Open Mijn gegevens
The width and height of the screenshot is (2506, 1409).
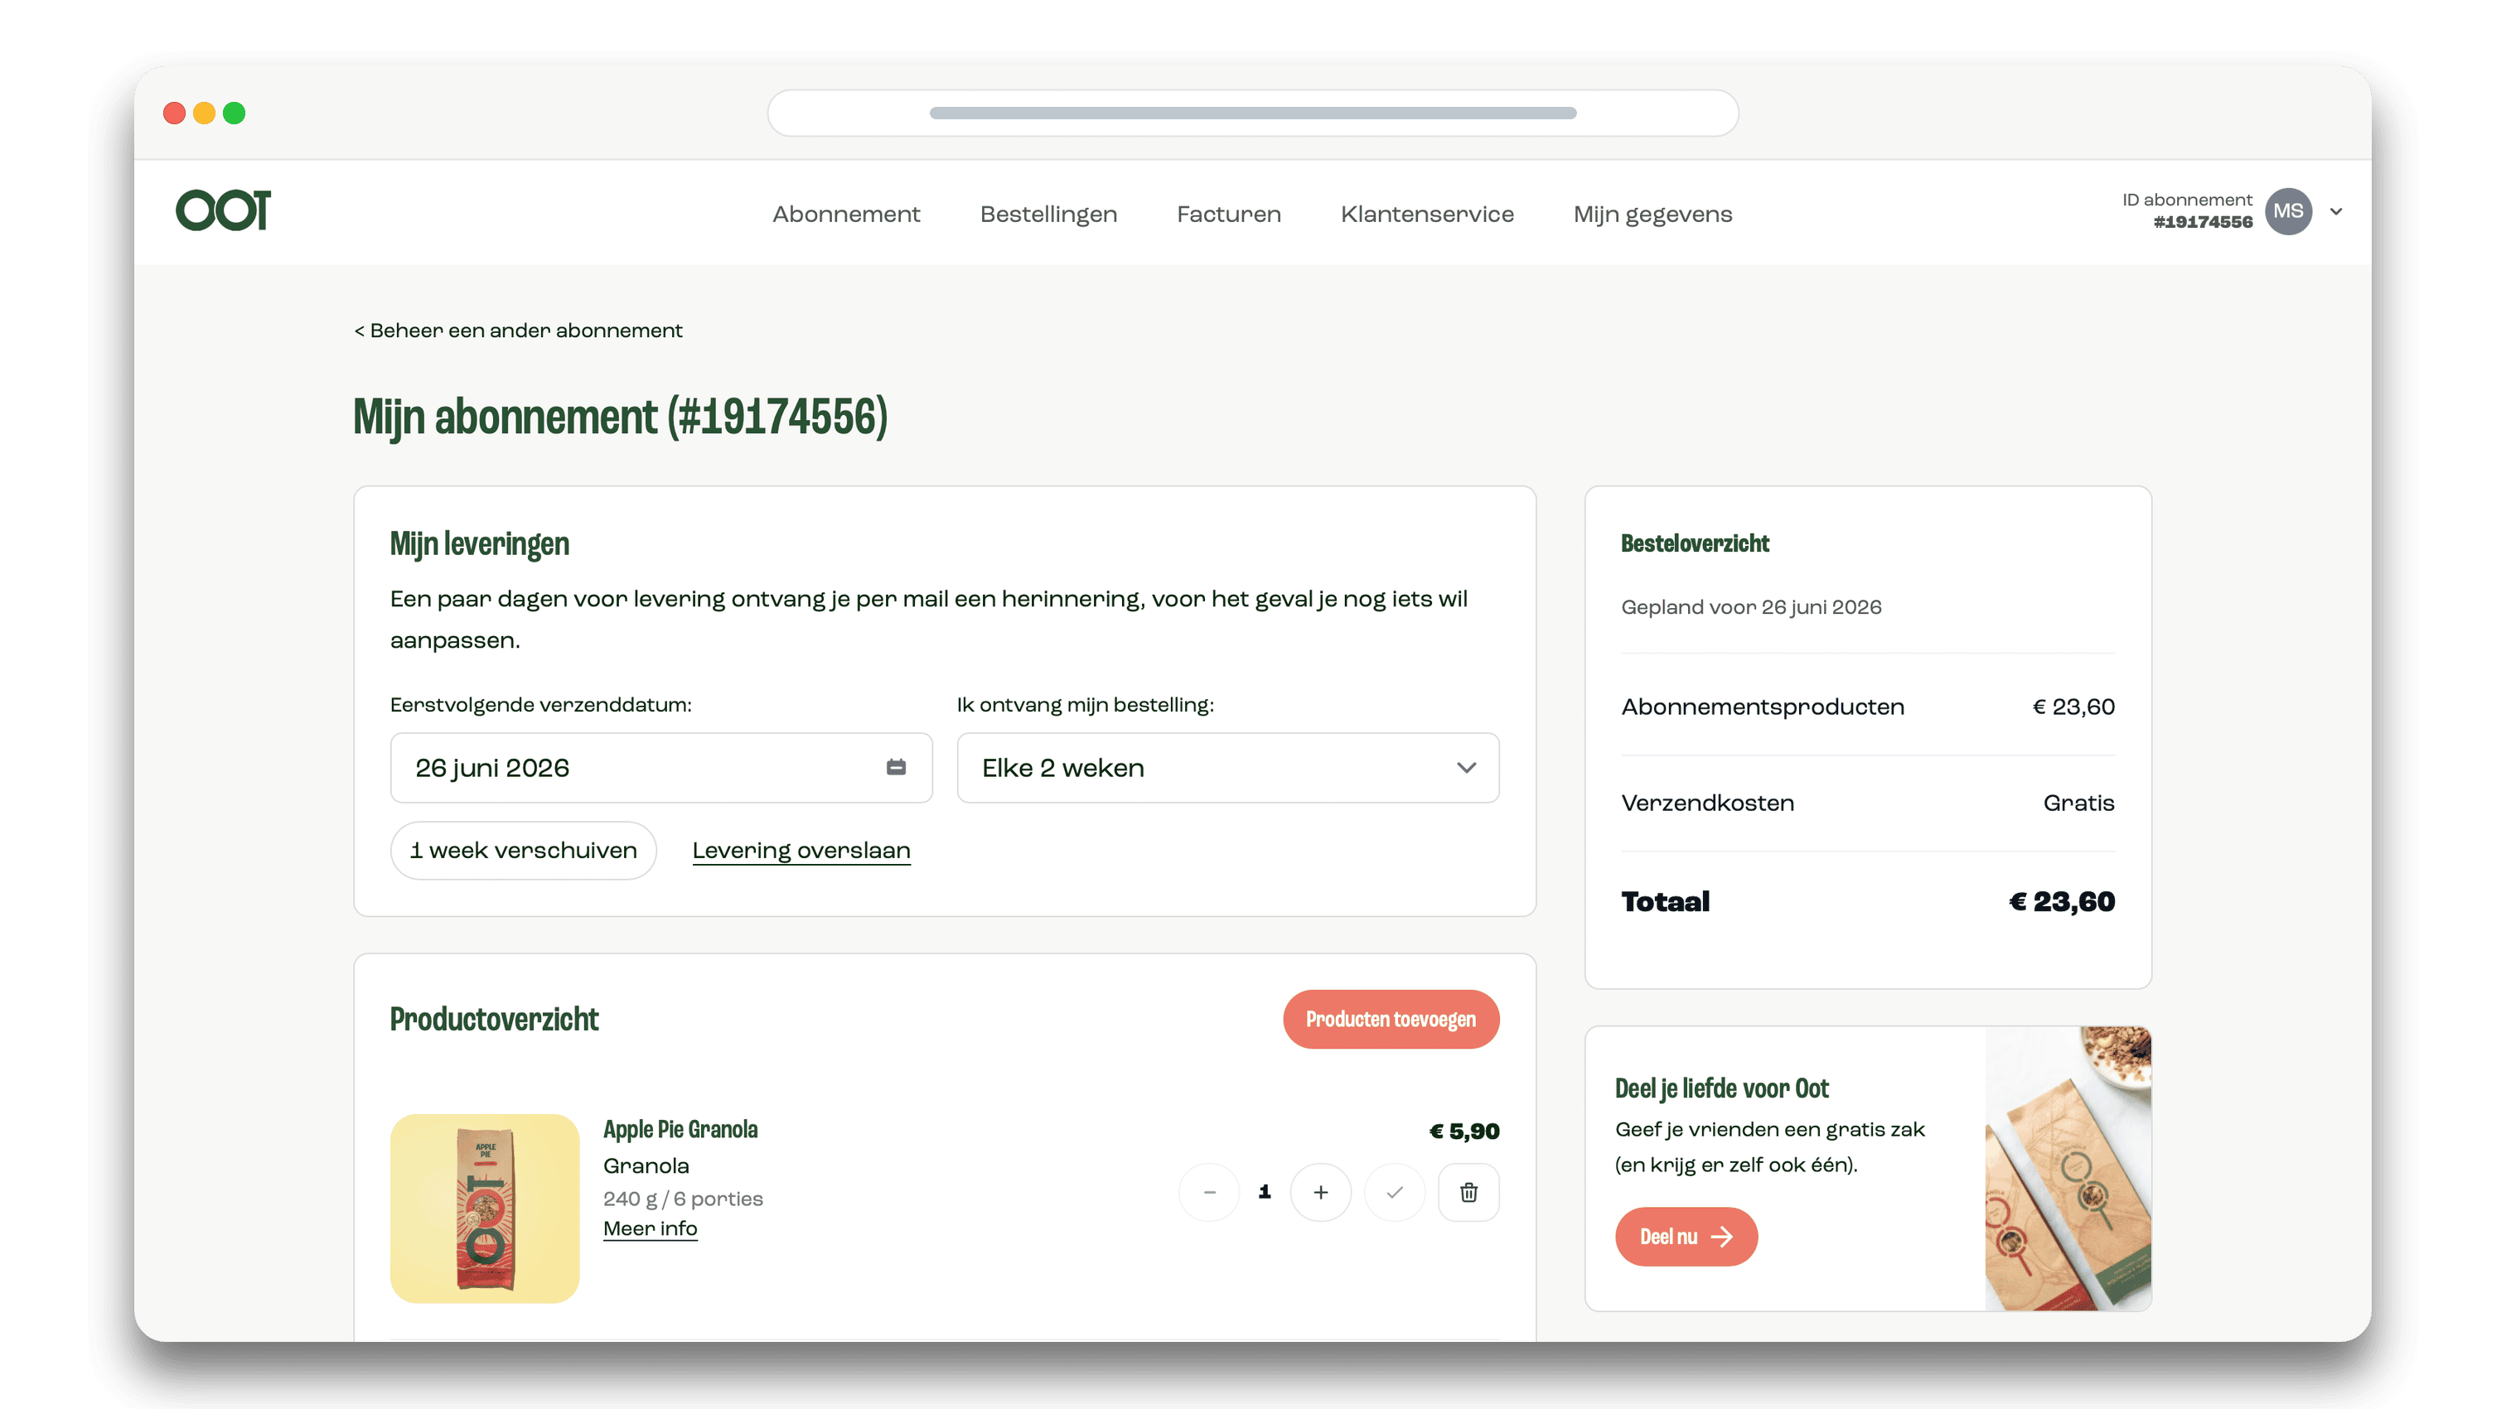point(1652,214)
